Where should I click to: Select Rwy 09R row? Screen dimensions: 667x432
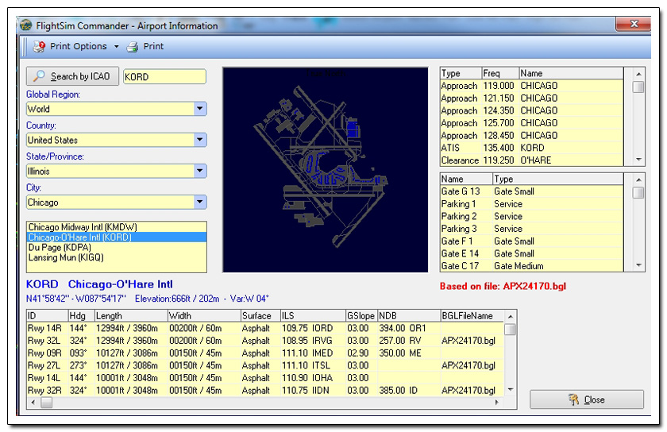click(265, 353)
